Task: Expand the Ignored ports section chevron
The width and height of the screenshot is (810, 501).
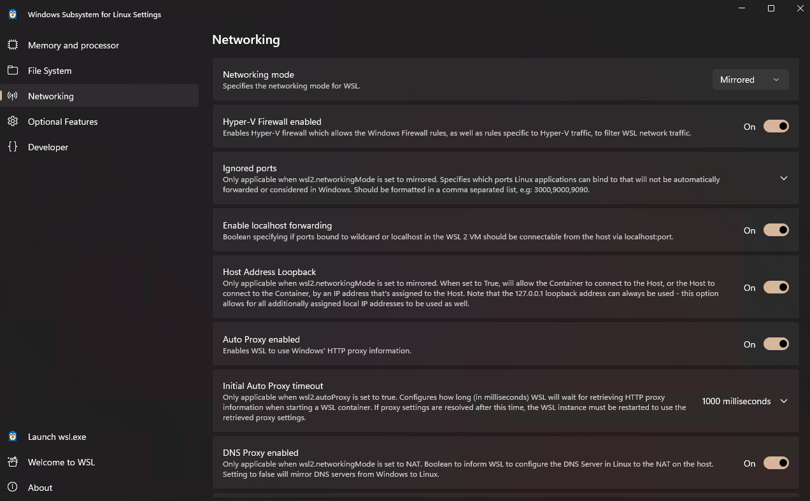Action: click(x=784, y=178)
